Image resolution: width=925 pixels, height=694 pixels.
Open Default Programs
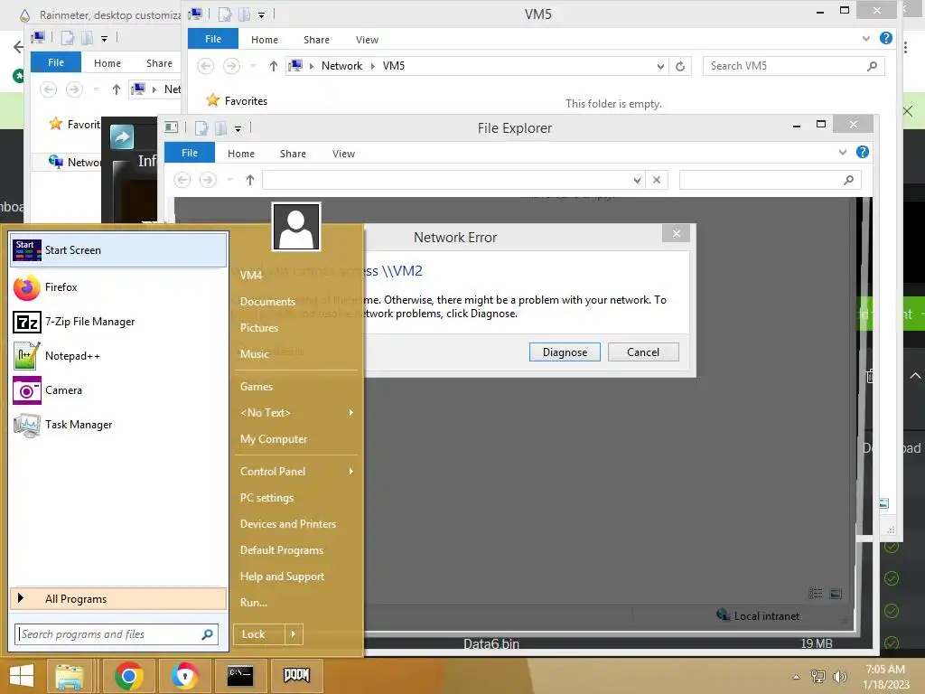point(295,550)
